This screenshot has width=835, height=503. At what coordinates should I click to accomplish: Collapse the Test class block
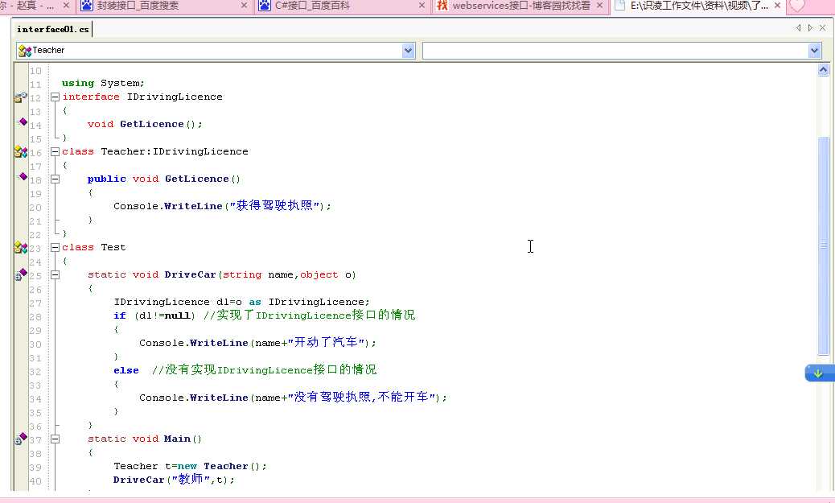[x=55, y=247]
